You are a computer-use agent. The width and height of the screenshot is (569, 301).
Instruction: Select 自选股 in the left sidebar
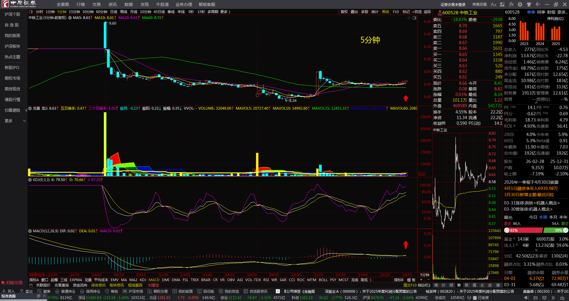point(12,25)
